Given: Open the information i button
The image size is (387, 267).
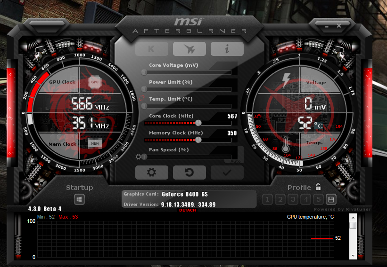Looking at the screenshot, I should tap(227, 49).
